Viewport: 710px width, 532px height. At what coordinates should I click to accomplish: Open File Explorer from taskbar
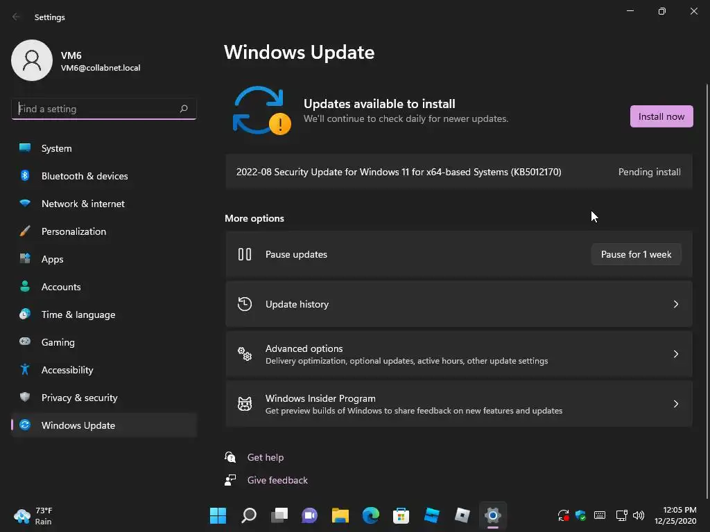click(340, 515)
